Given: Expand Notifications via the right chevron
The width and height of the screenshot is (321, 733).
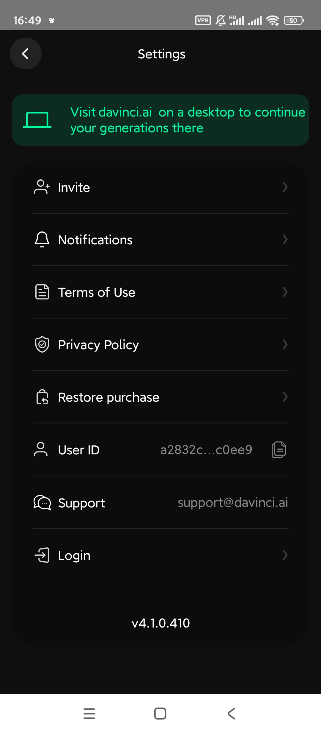Looking at the screenshot, I should (285, 240).
